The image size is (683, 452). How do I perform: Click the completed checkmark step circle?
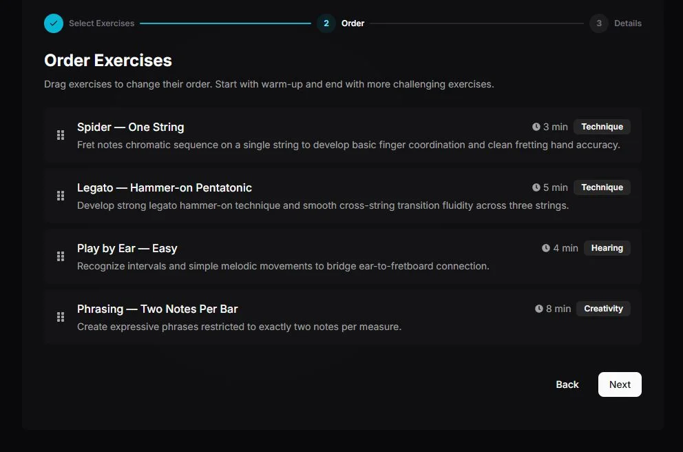(x=54, y=23)
